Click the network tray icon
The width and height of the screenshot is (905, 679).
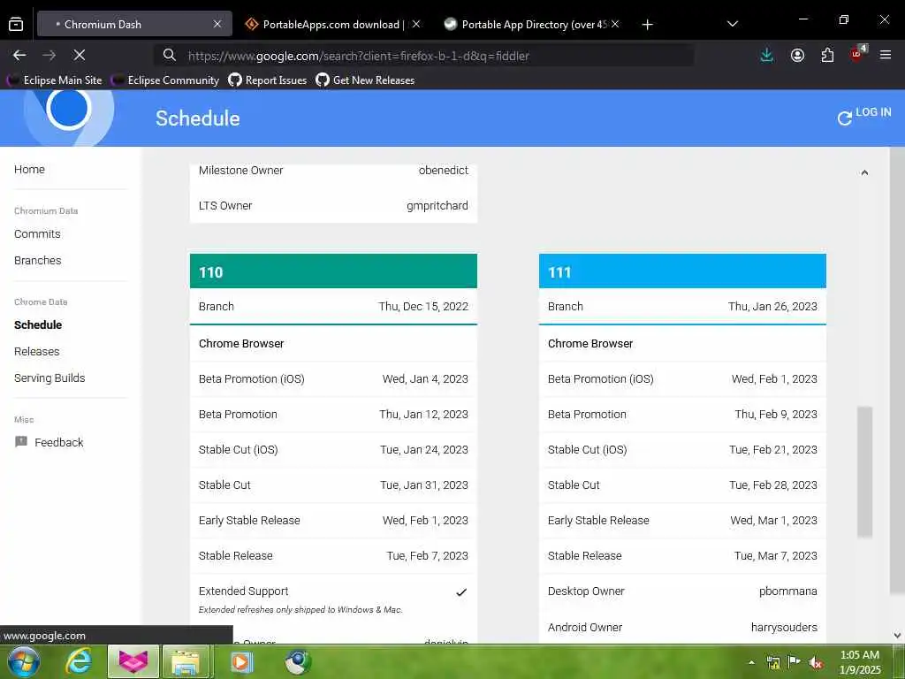(x=773, y=663)
